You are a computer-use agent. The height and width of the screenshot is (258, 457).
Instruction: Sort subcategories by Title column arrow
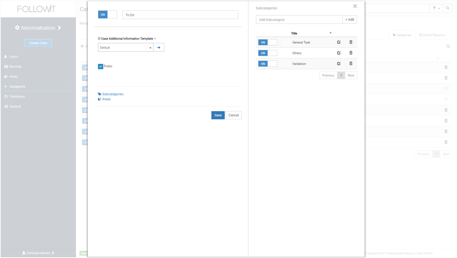(330, 33)
